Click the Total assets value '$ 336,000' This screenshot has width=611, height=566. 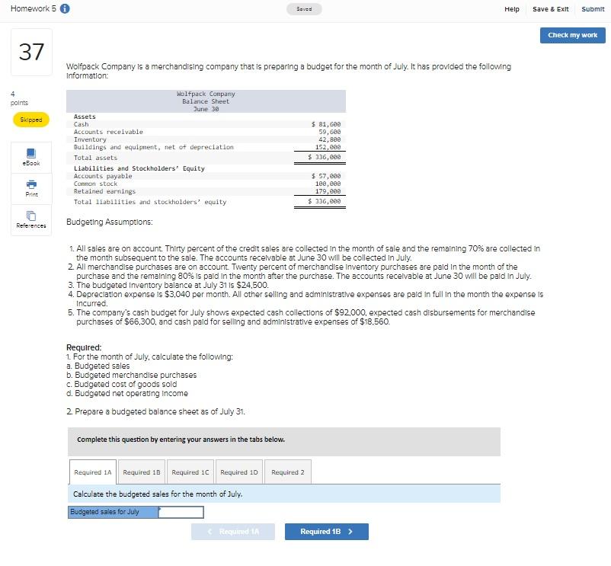(324, 157)
